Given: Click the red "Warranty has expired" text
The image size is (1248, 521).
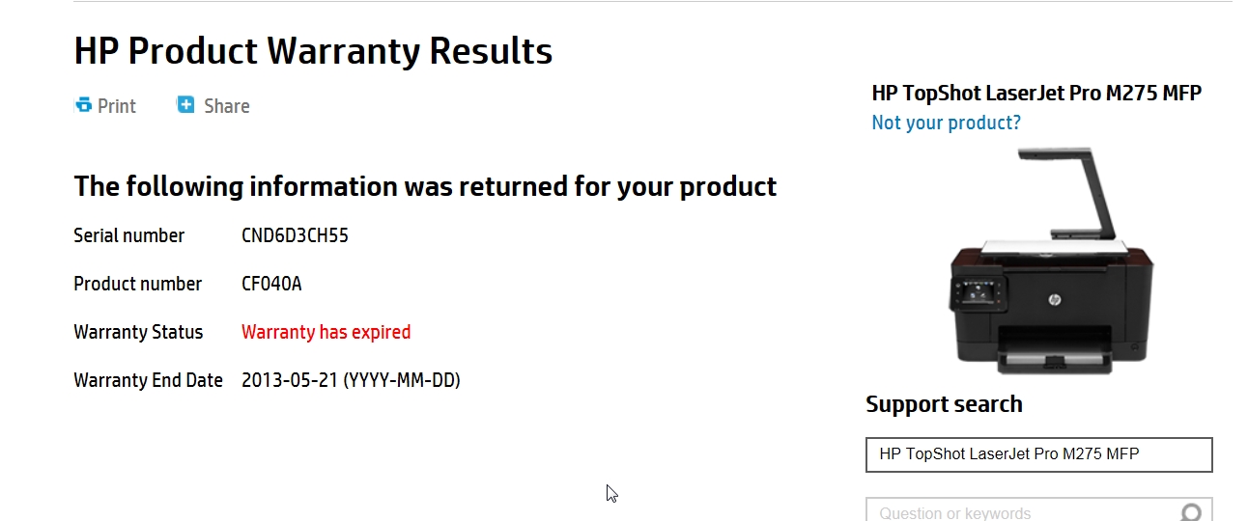Looking at the screenshot, I should [326, 332].
